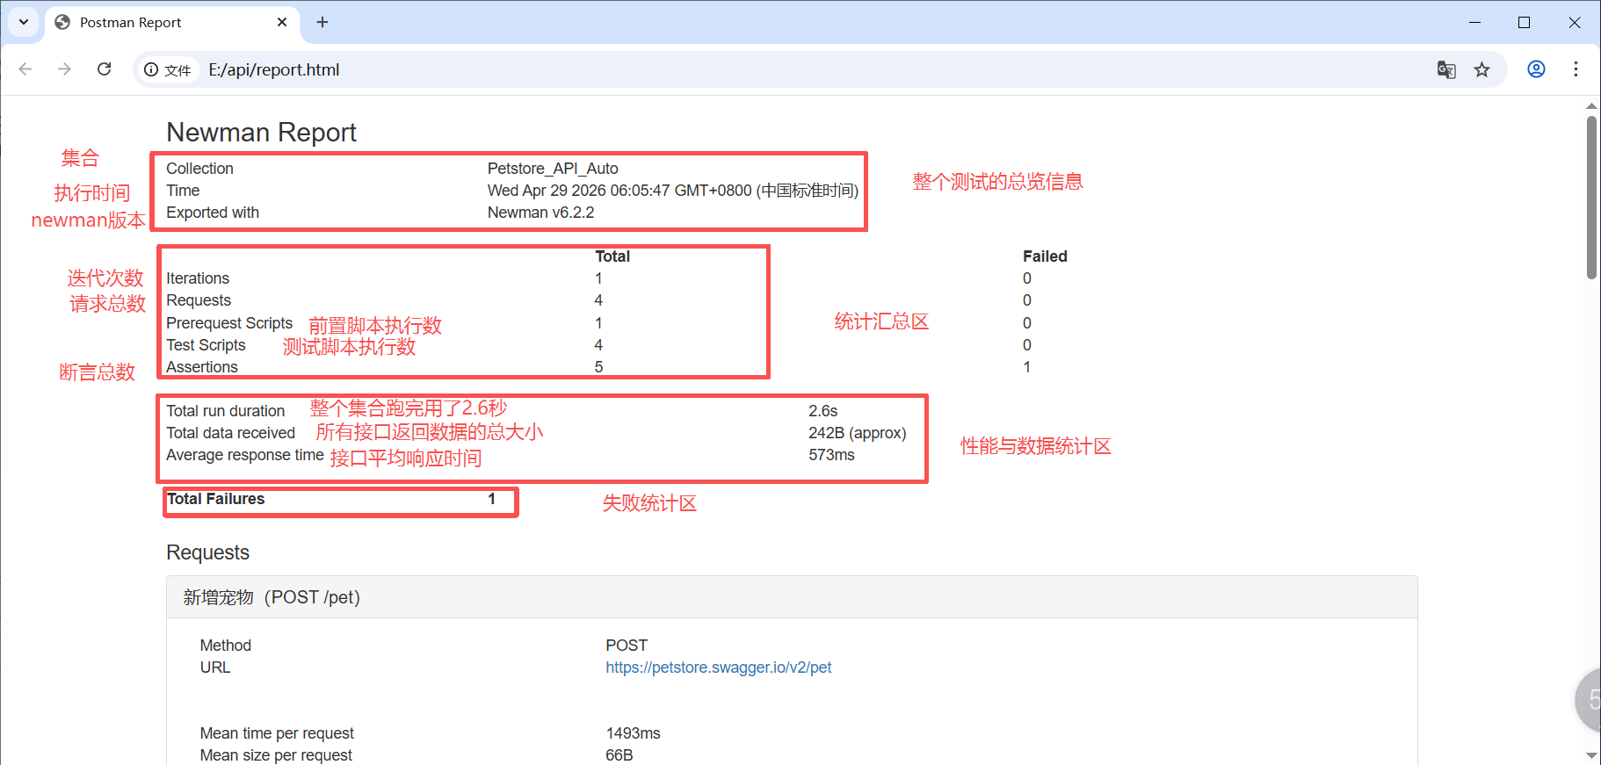Click the POST method value

coord(627,646)
